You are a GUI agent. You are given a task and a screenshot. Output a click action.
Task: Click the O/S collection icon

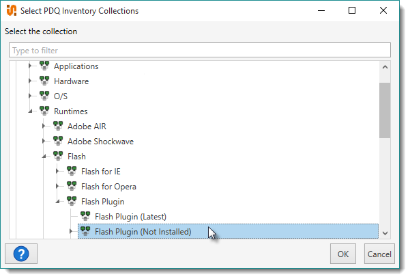[x=44, y=96]
